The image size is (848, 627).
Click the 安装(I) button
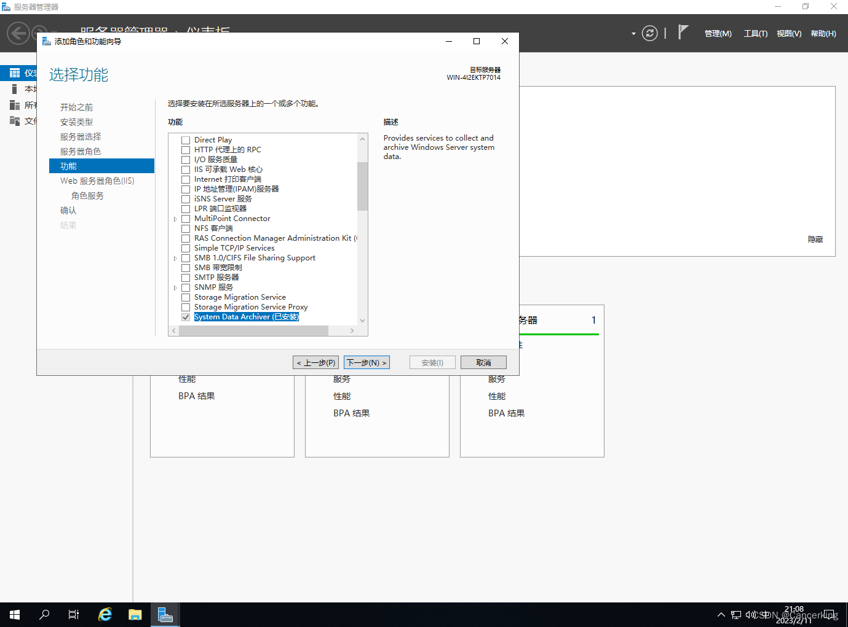point(432,363)
